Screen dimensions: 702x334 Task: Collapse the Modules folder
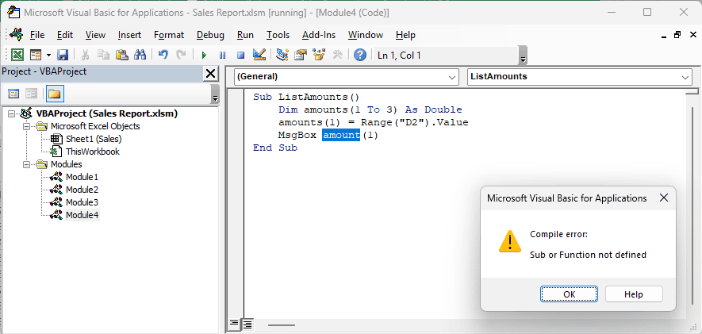(x=26, y=164)
